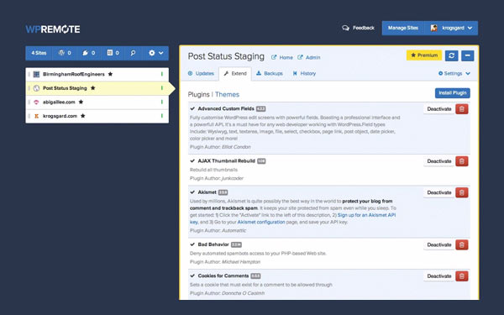Click the WP Remote logo
Image resolution: width=504 pixels, height=315 pixels.
[x=53, y=29]
